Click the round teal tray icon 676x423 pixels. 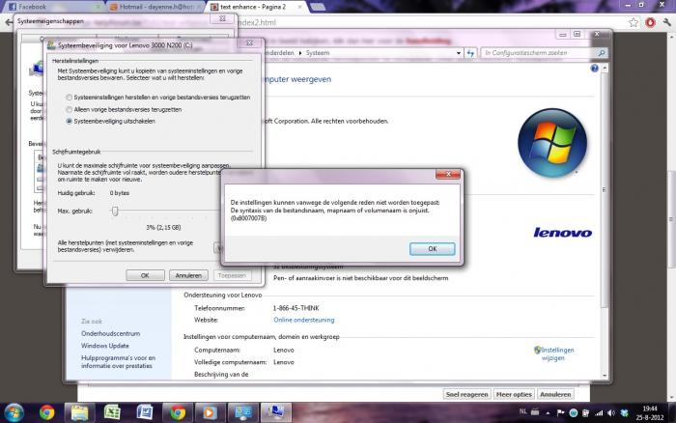pyautogui.click(x=573, y=412)
